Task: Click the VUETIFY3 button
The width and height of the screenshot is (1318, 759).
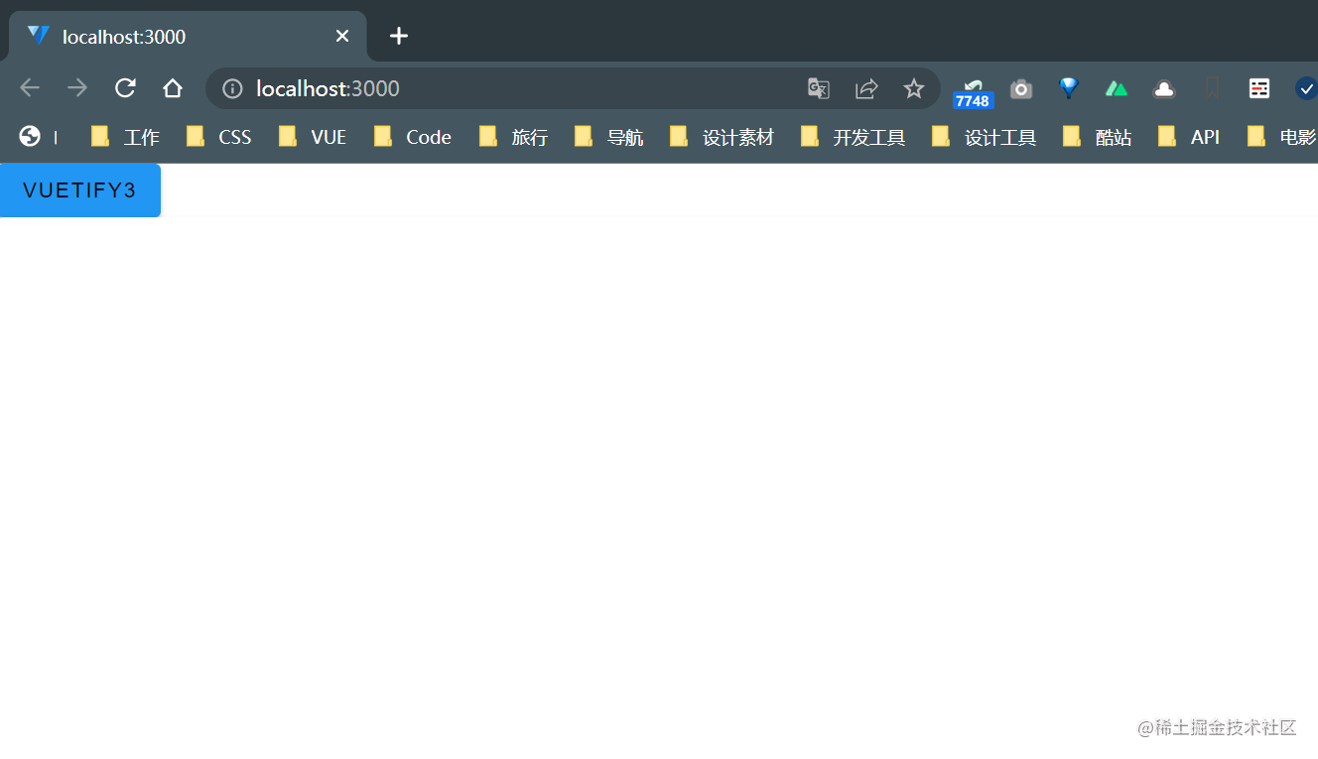Action: tap(79, 190)
